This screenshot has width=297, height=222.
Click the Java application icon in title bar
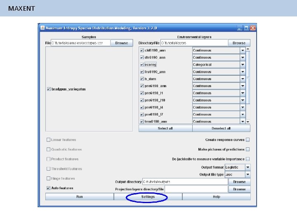coord(42,28)
